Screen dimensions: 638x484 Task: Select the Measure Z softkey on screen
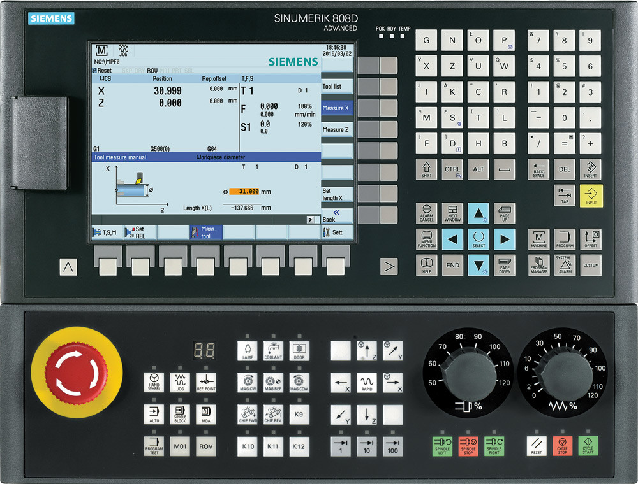point(338,129)
